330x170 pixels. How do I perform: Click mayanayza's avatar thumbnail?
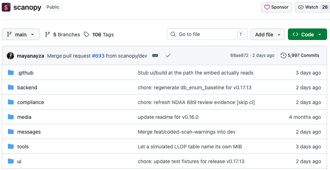point(10,56)
